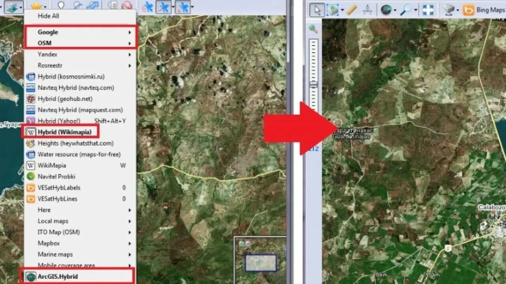Choose Hide All in layers menu

coord(81,16)
